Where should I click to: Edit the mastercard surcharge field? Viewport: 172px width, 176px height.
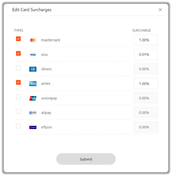click(146, 40)
